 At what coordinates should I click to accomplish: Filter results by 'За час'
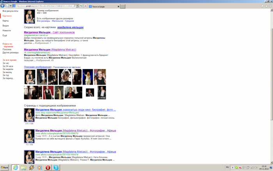(6, 63)
